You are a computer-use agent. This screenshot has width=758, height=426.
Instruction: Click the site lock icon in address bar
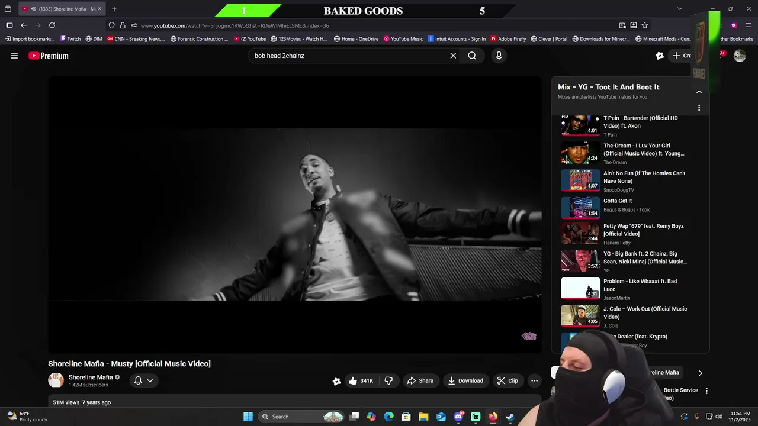point(123,25)
